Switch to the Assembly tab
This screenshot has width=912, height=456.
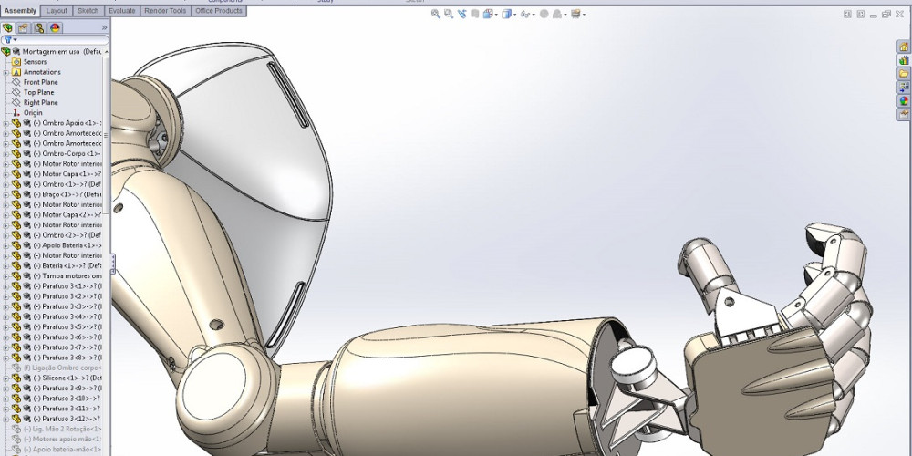click(x=20, y=10)
